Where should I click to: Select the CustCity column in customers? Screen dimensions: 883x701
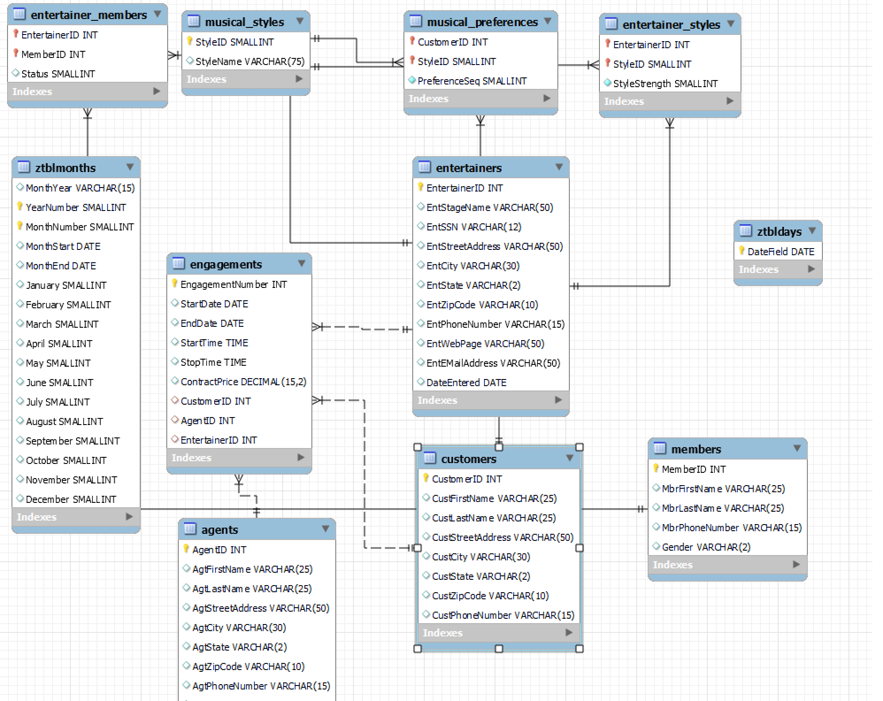480,557
